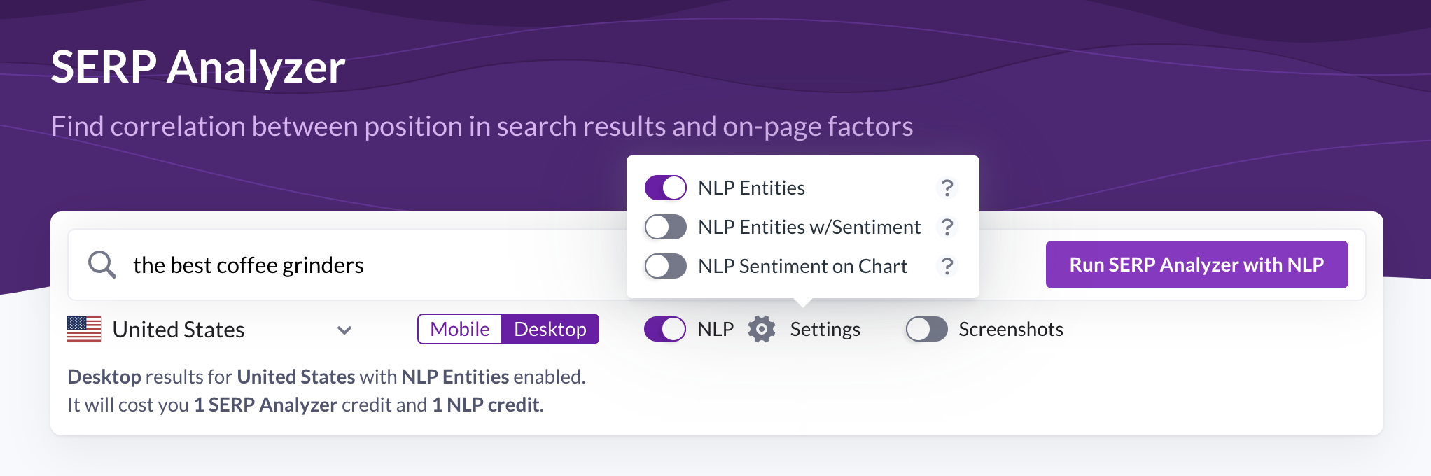Switch to Mobile results
The image size is (1431, 476).
point(460,329)
